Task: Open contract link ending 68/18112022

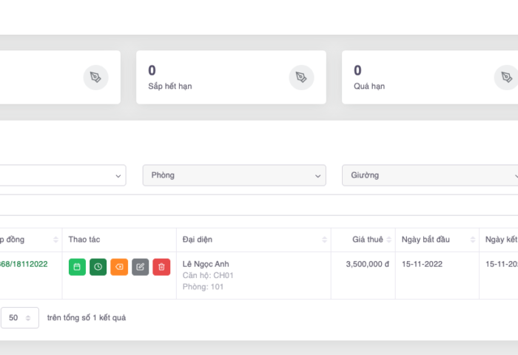Action: point(24,264)
